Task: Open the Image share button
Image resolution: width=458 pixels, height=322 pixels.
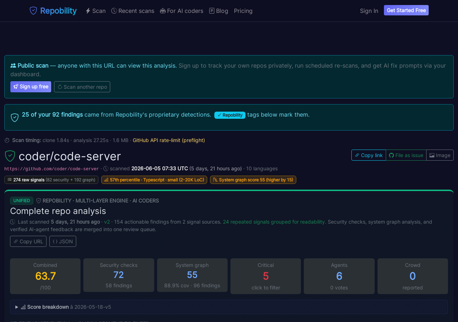Action: 440,155
